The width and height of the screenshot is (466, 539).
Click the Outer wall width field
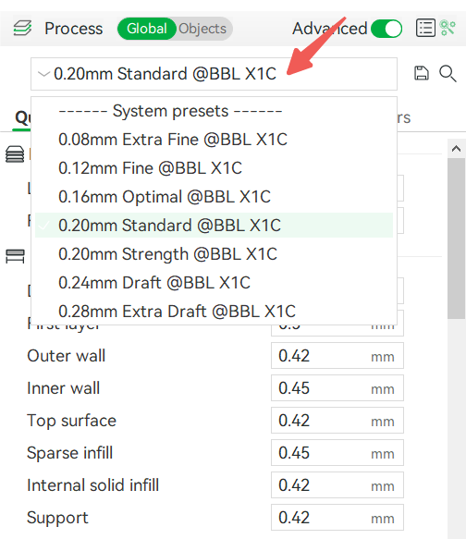tap(337, 356)
